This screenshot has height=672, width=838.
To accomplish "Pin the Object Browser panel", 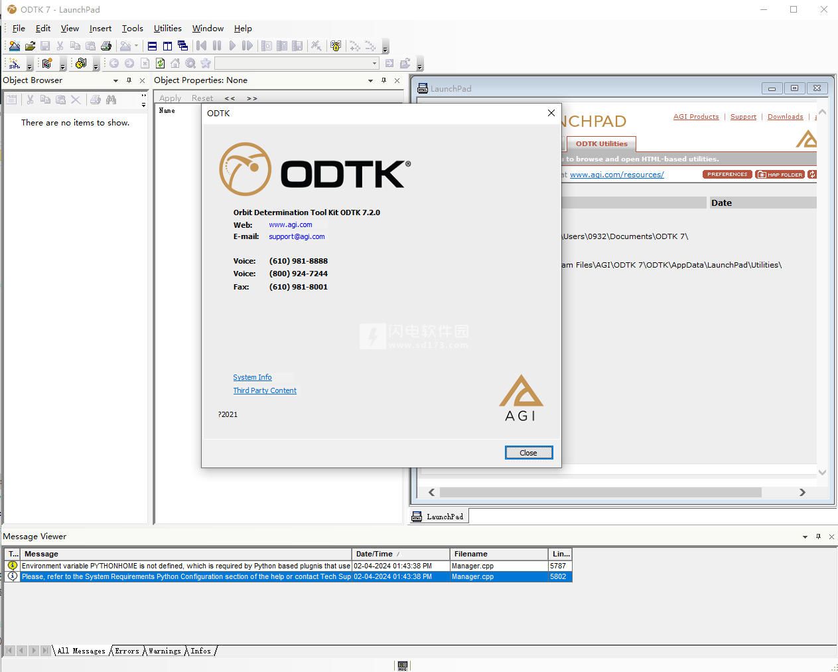I will (x=129, y=80).
